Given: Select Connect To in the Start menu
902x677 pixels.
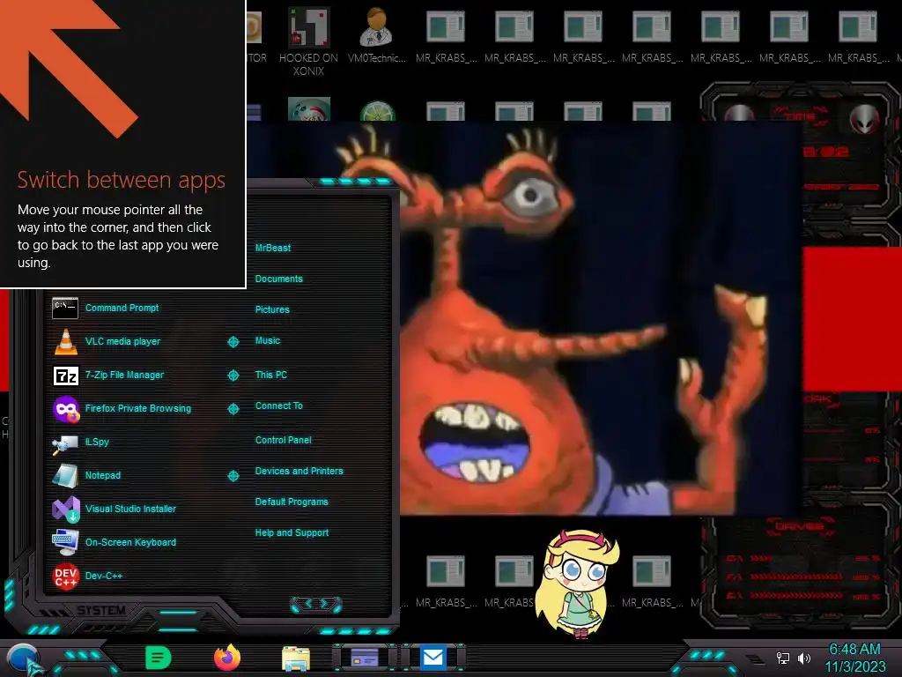Looking at the screenshot, I should [279, 405].
